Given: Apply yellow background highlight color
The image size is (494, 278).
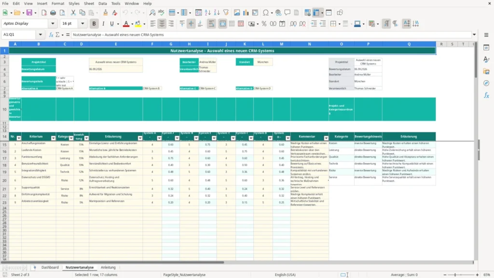Looking at the screenshot, I should [x=138, y=24].
